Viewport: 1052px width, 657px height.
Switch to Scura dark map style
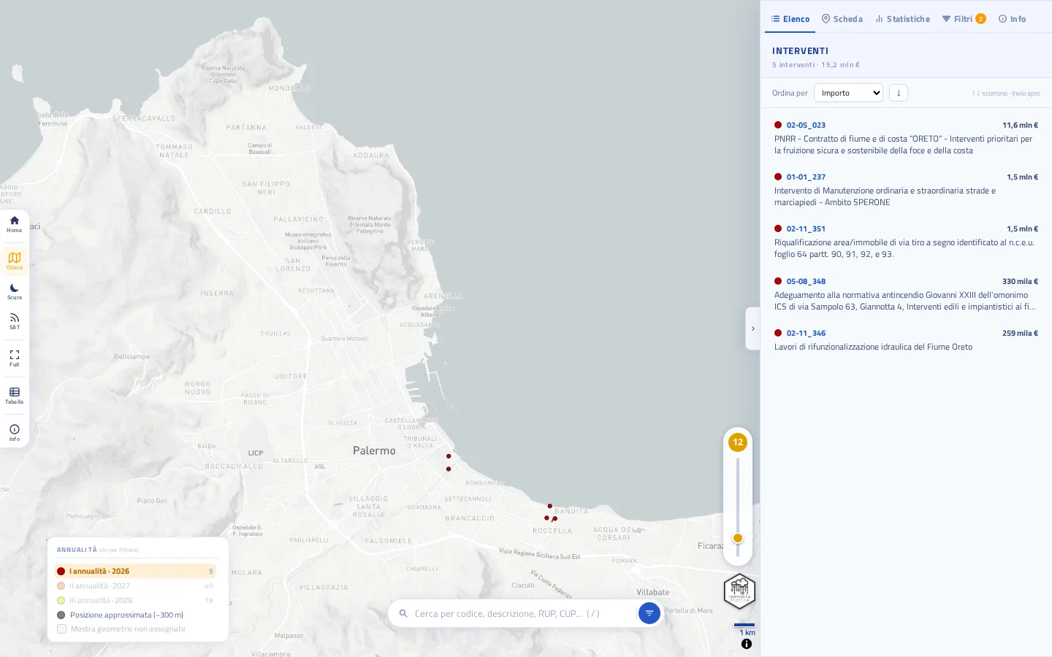click(x=14, y=291)
